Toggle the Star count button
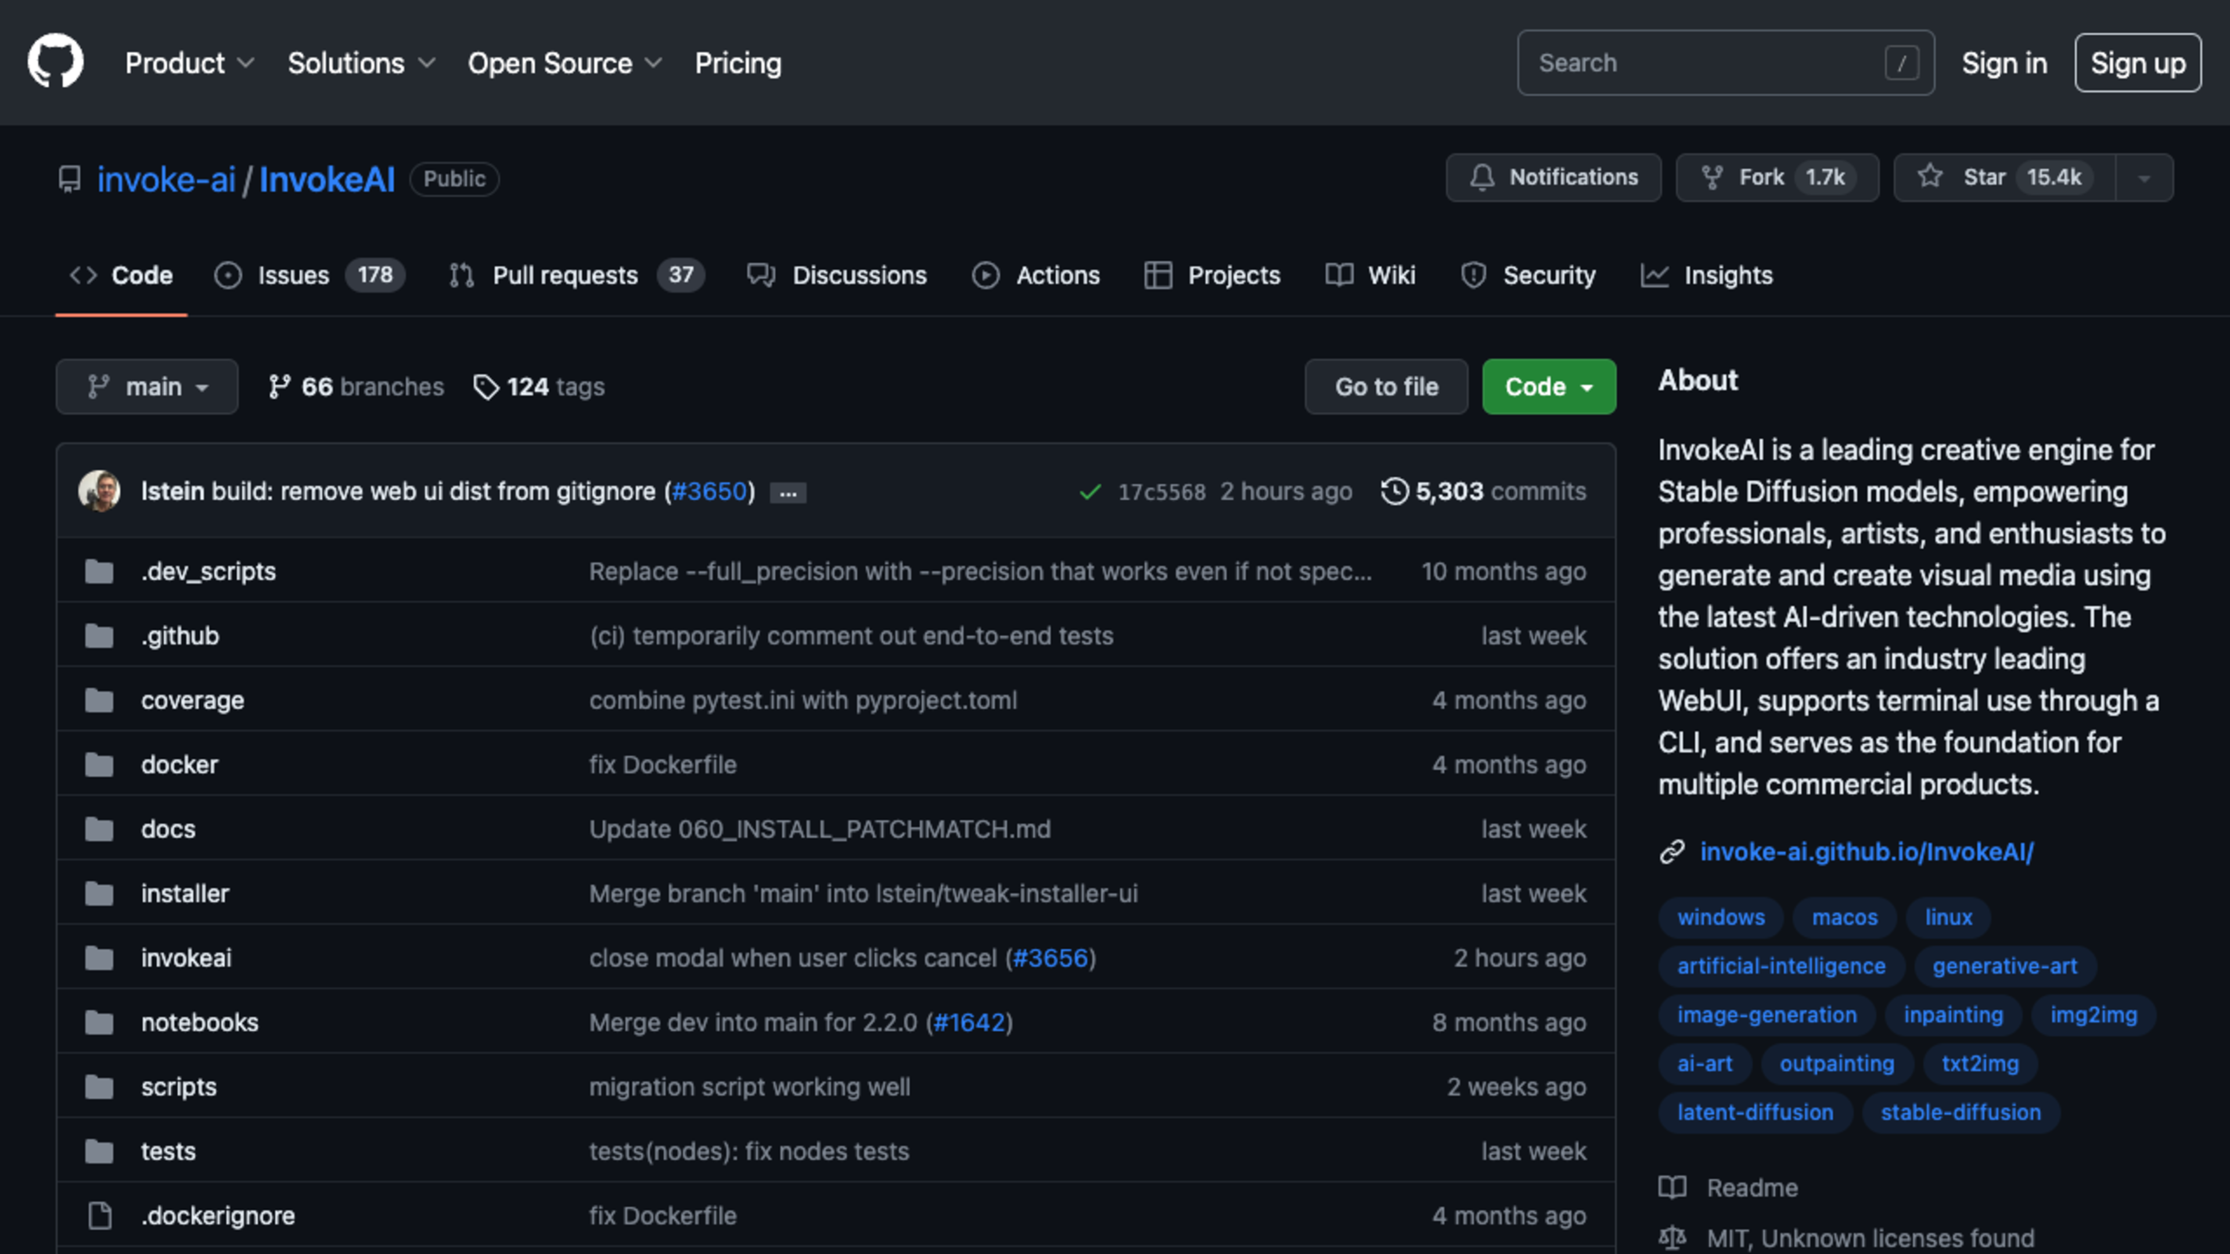Screen dimensions: 2230x1254 [2054, 176]
